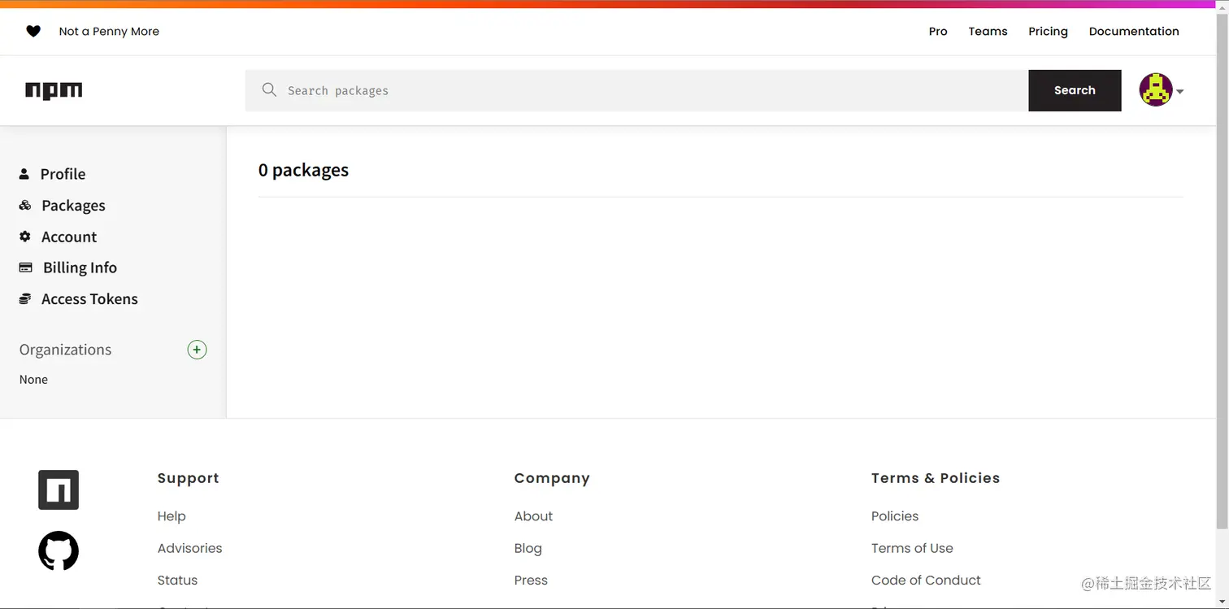This screenshot has width=1229, height=609.
Task: Click the Access Tokens coins icon
Action: point(25,298)
